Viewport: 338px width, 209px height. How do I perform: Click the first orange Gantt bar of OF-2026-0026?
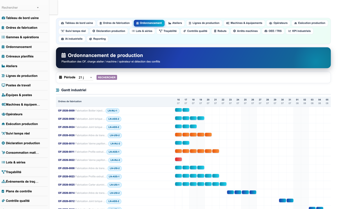[179, 135]
